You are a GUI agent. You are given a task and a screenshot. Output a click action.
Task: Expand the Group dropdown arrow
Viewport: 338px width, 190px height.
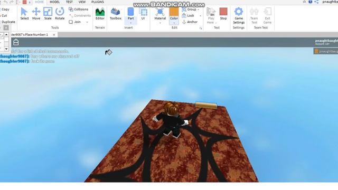(199, 9)
